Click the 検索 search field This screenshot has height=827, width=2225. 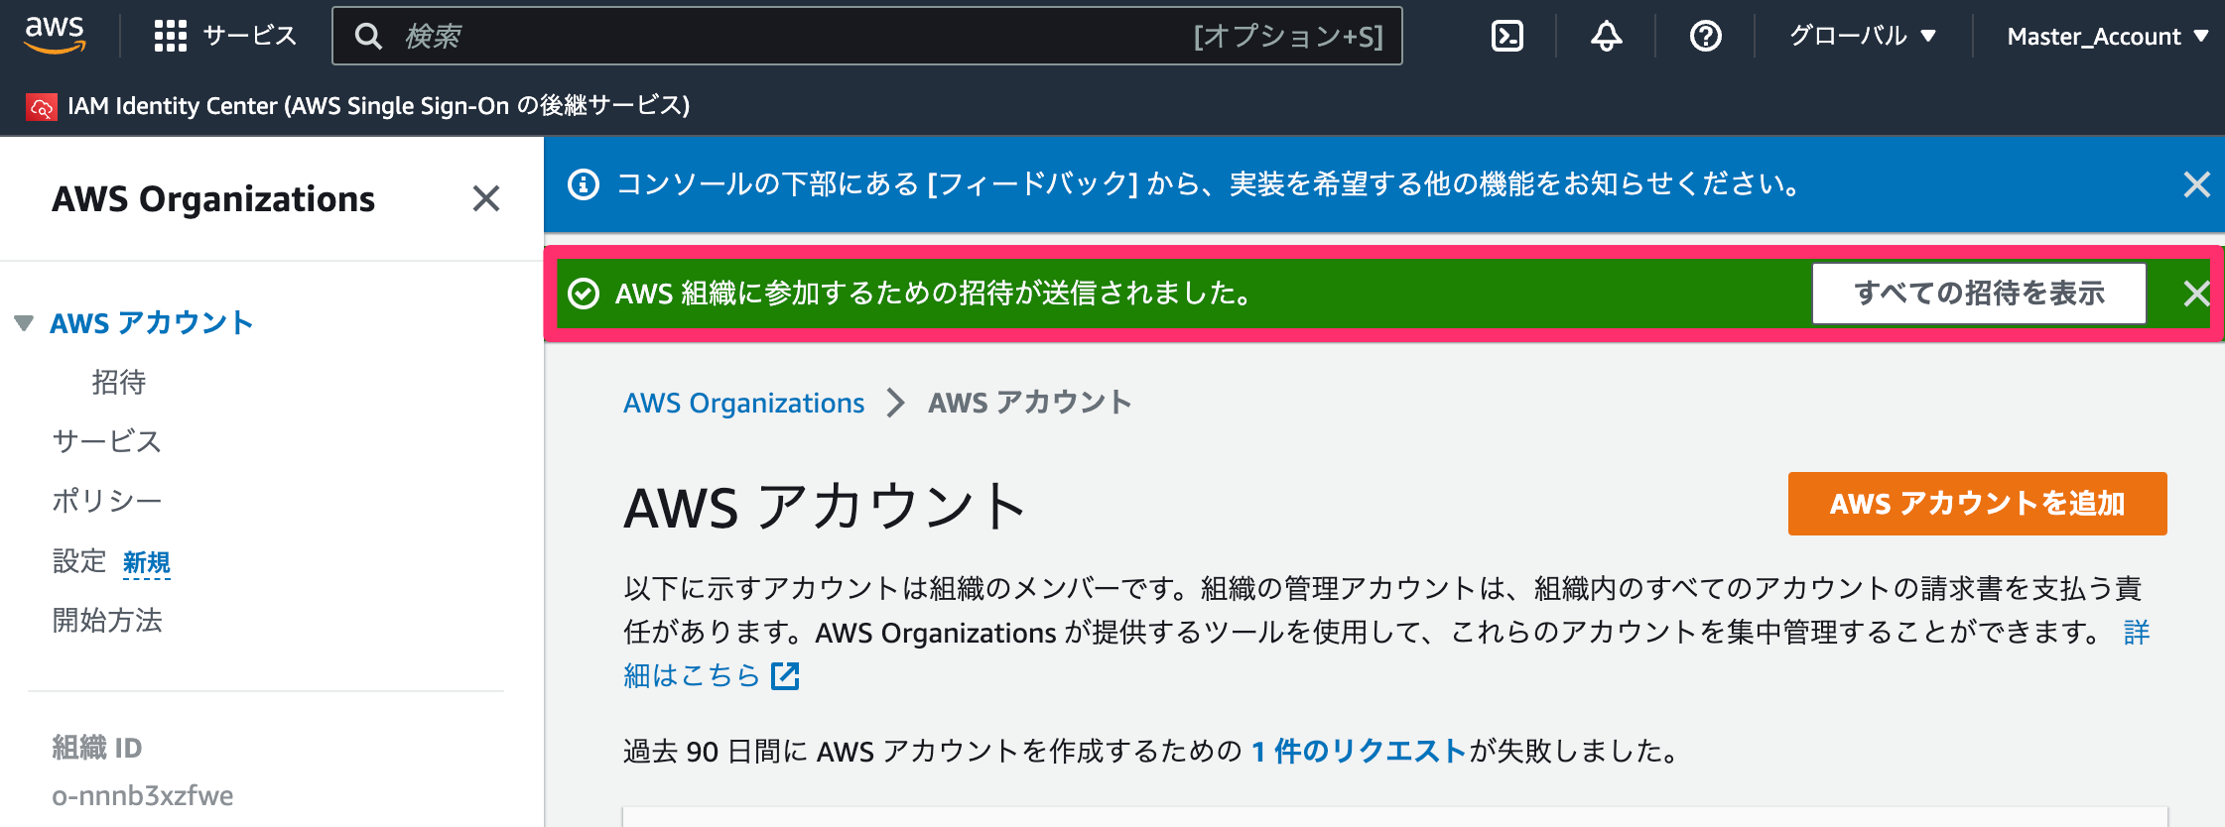point(866,37)
